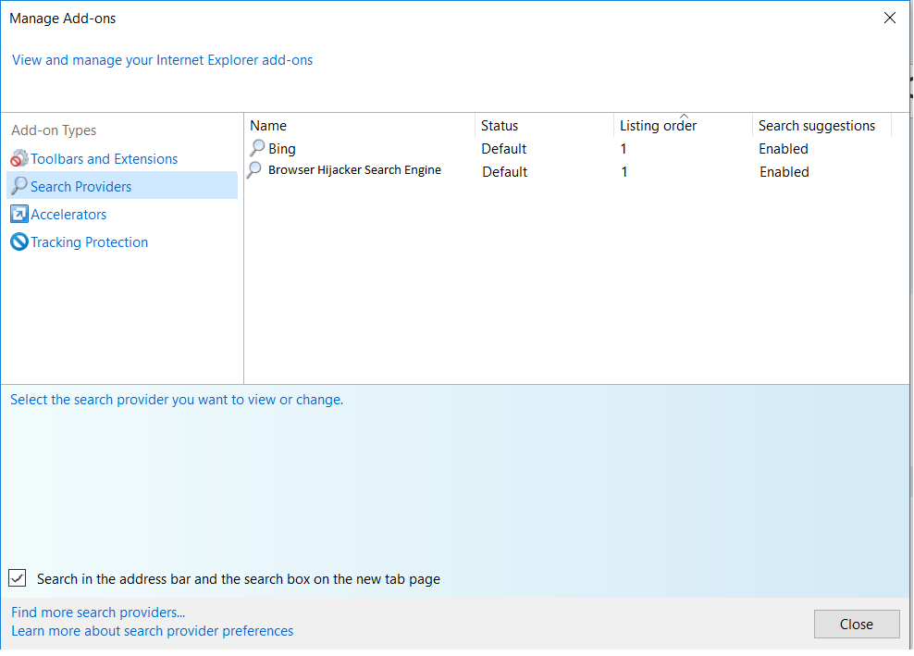The height and width of the screenshot is (656, 914).
Task: Close the Manage Add-ons window
Action: 856,624
